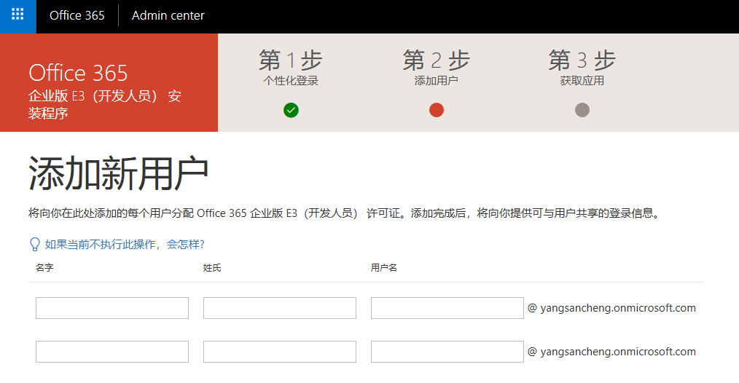
Task: Open the app launcher waffle icon
Action: pyautogui.click(x=17, y=16)
